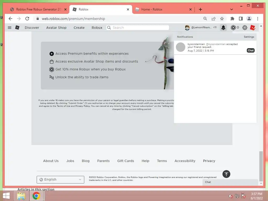Bookmark this page with the star

[222, 19]
